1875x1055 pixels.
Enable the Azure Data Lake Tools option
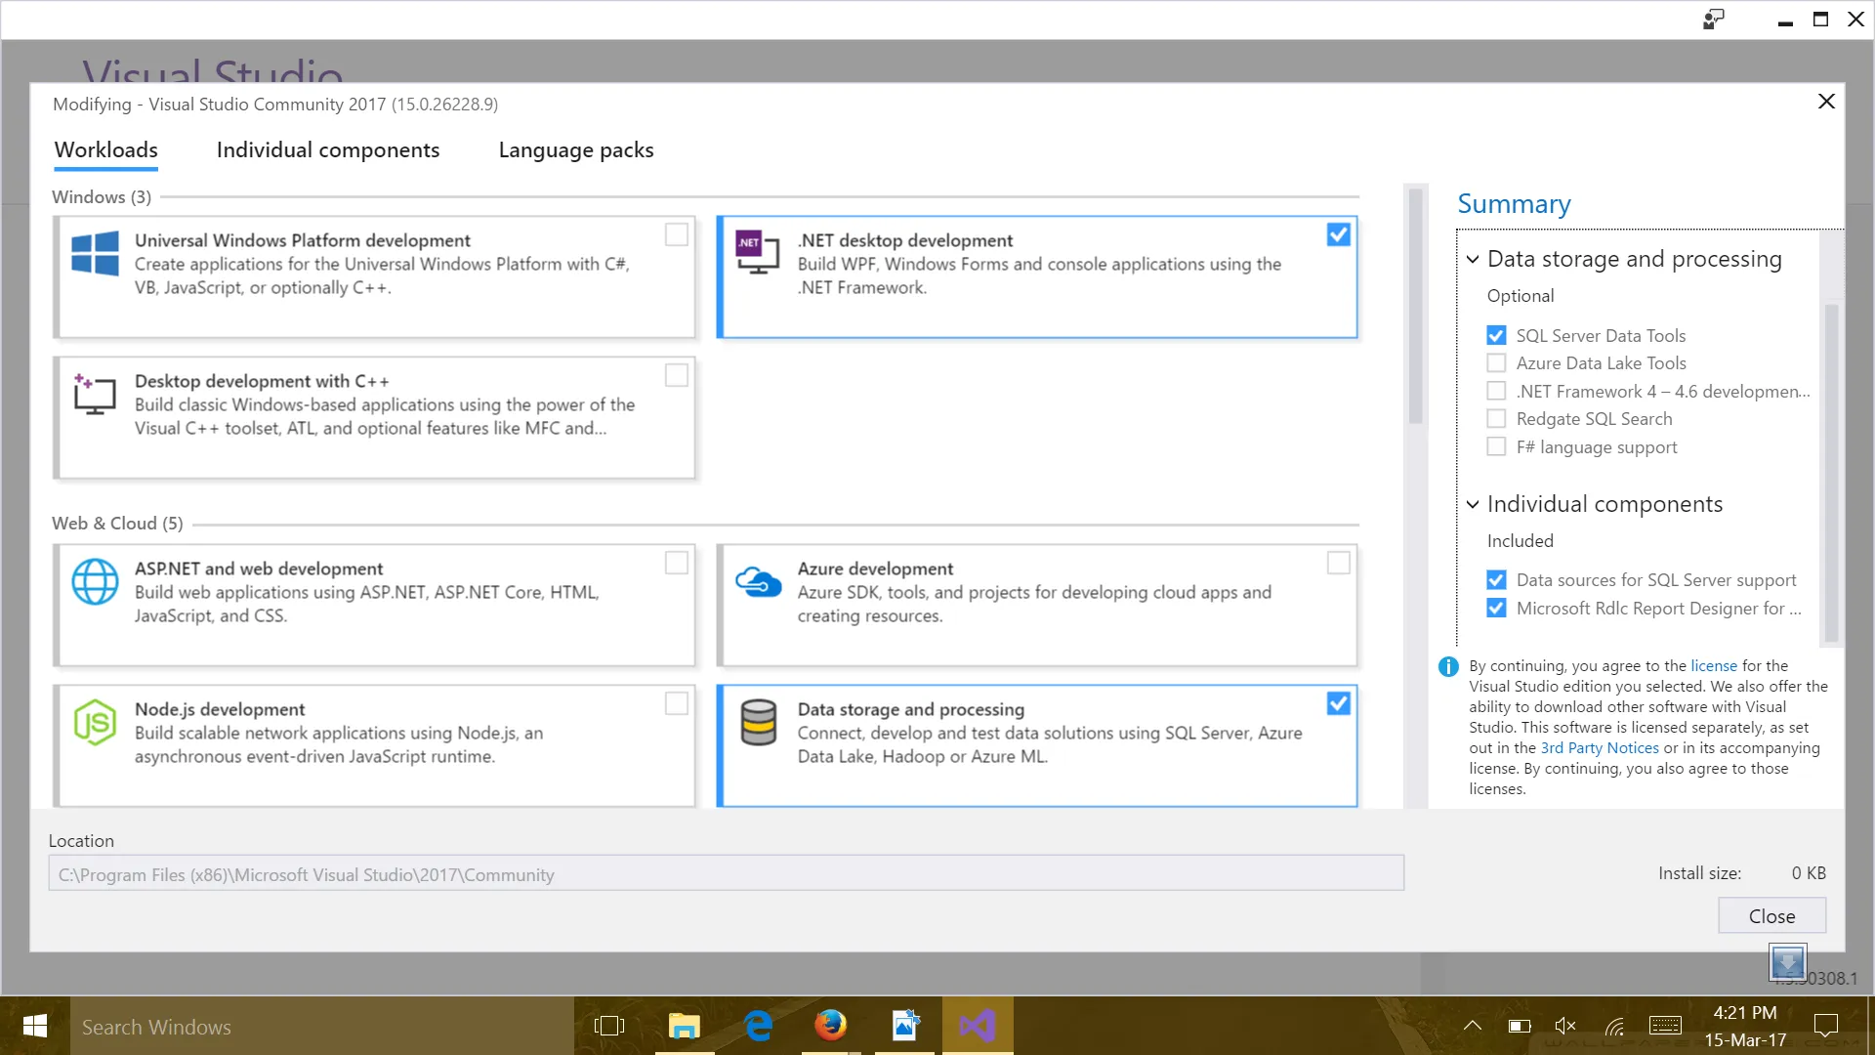click(1496, 363)
